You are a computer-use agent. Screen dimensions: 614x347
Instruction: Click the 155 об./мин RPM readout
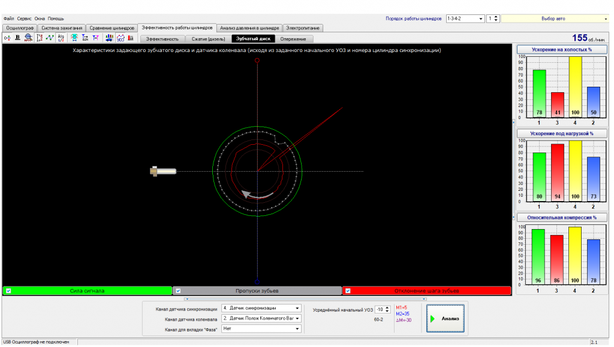click(x=588, y=38)
